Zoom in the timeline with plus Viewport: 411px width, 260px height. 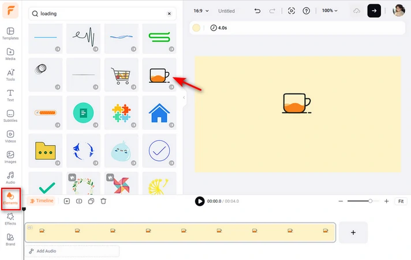pos(386,201)
